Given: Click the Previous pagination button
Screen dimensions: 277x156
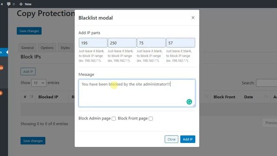Looking at the screenshot, I should pos(270,123).
